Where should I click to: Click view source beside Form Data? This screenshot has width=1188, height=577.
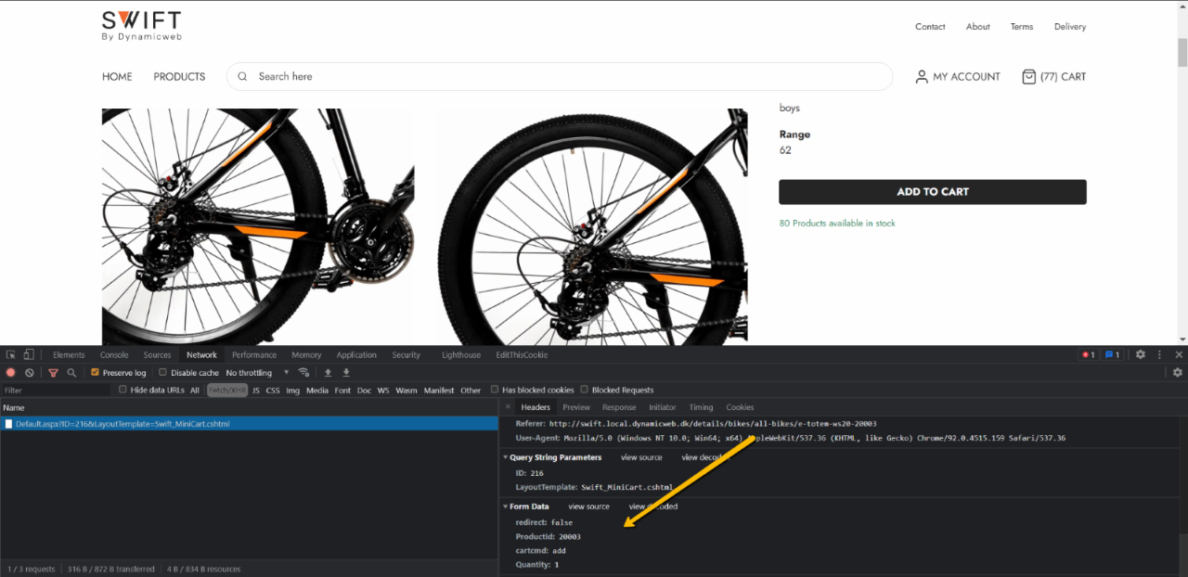coord(588,506)
